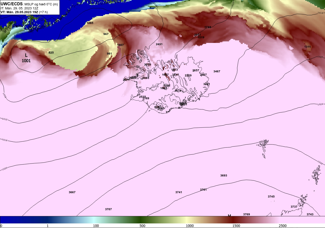Viewport: 325px width, 228px height.
Task: Click the colorbar label 100
Action: 96,226
